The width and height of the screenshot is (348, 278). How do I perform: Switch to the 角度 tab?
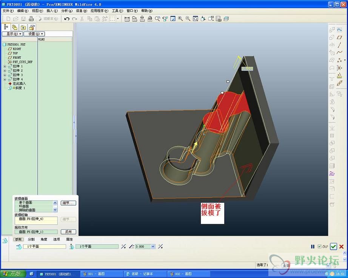44,239
